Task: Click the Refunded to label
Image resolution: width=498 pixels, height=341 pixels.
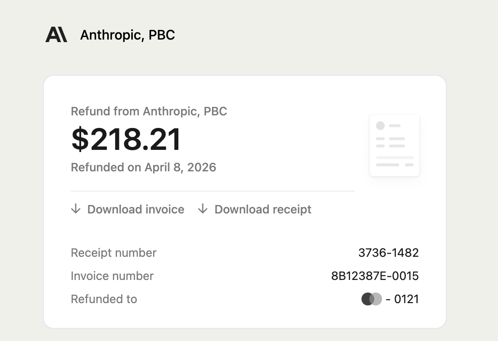Action: (x=104, y=299)
